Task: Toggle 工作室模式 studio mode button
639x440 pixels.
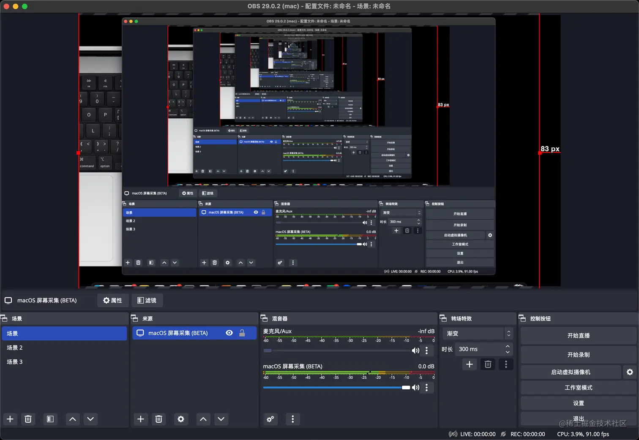Action: coord(578,387)
